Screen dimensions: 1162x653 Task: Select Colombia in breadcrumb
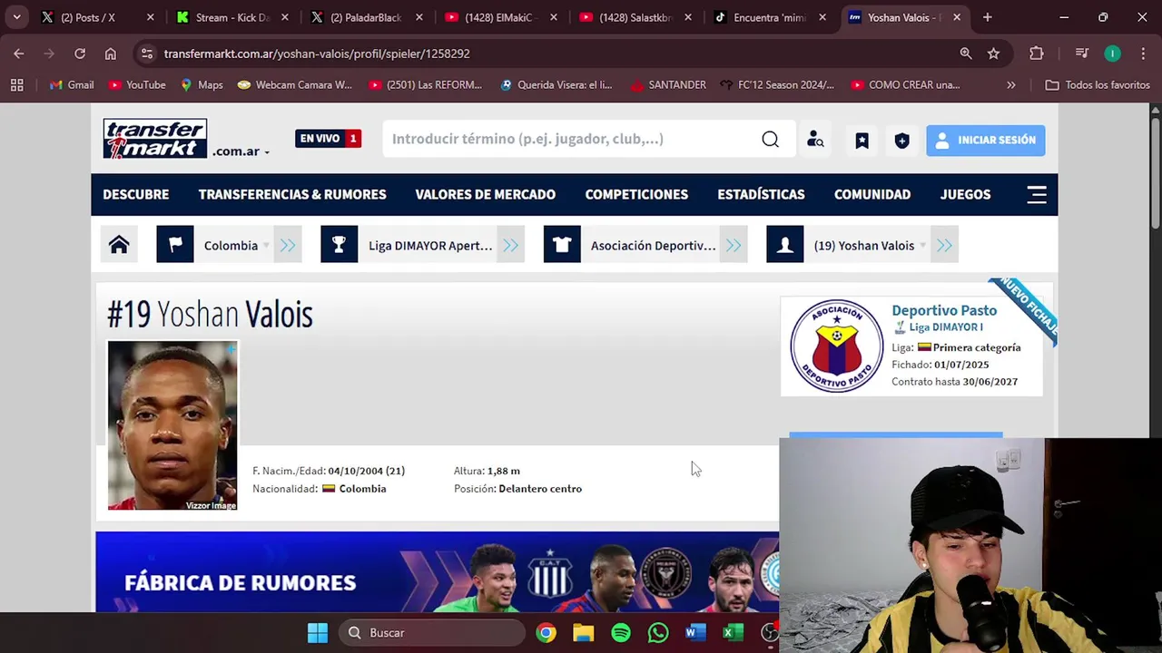[231, 246]
